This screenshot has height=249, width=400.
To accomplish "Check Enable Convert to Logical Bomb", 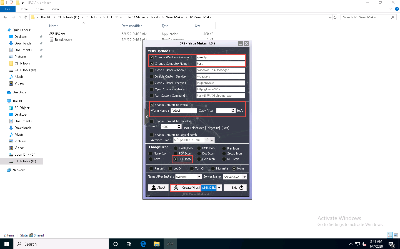I will pos(152,135).
